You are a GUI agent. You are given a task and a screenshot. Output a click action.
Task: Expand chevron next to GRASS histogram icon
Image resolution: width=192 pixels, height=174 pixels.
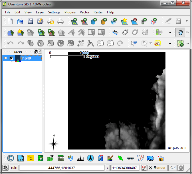pyautogui.click(x=169, y=32)
